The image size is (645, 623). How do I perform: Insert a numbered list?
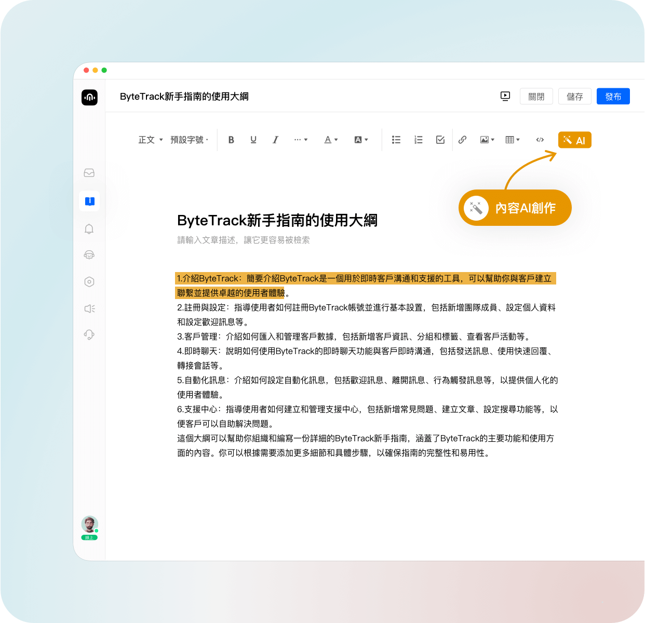(418, 140)
